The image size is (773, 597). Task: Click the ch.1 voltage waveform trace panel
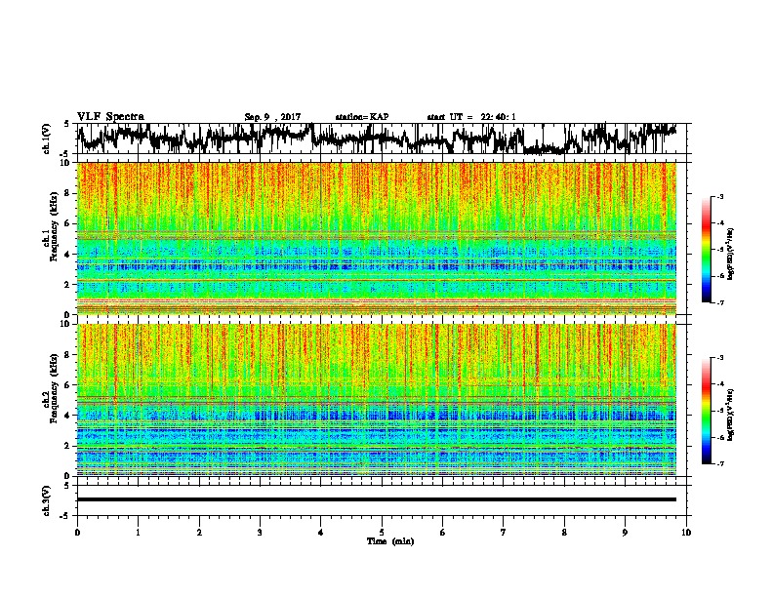(382, 139)
